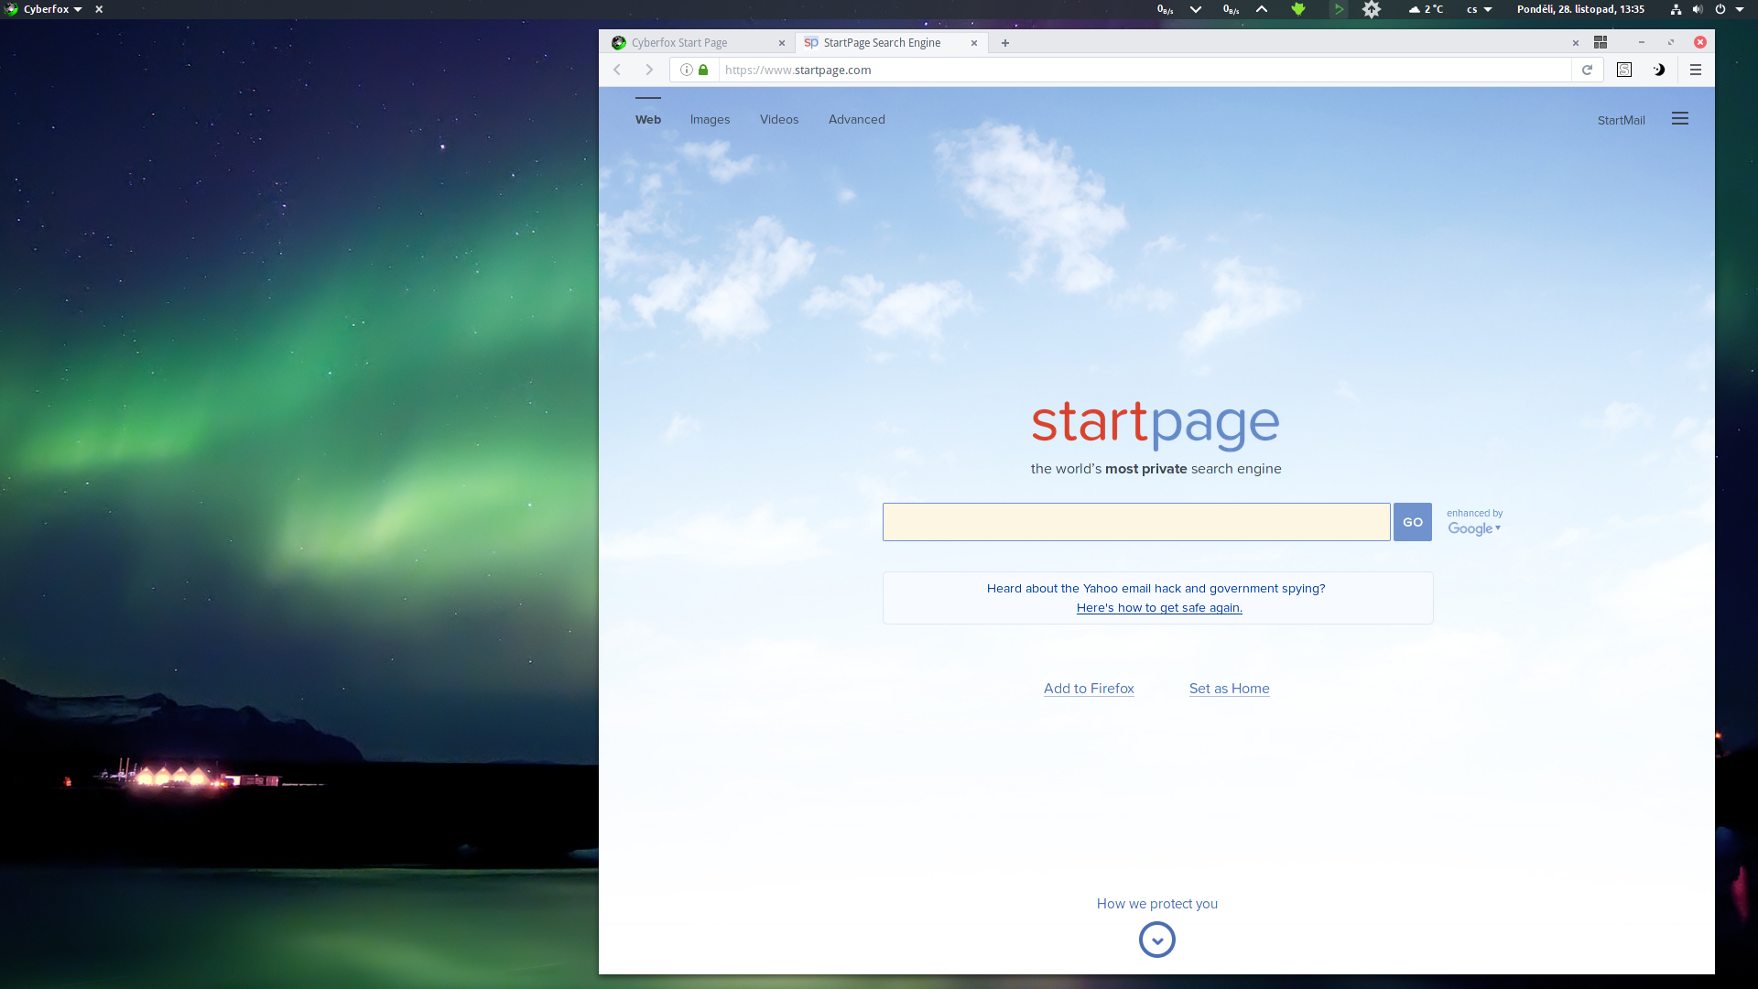Image resolution: width=1758 pixels, height=989 pixels.
Task: Click the browser forward arrow button
Action: (x=649, y=70)
